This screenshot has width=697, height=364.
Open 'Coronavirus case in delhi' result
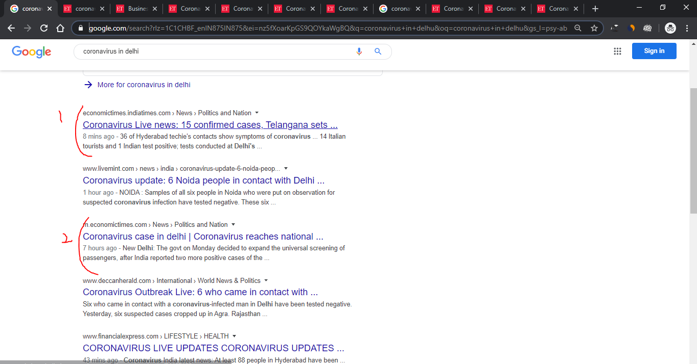coord(203,237)
